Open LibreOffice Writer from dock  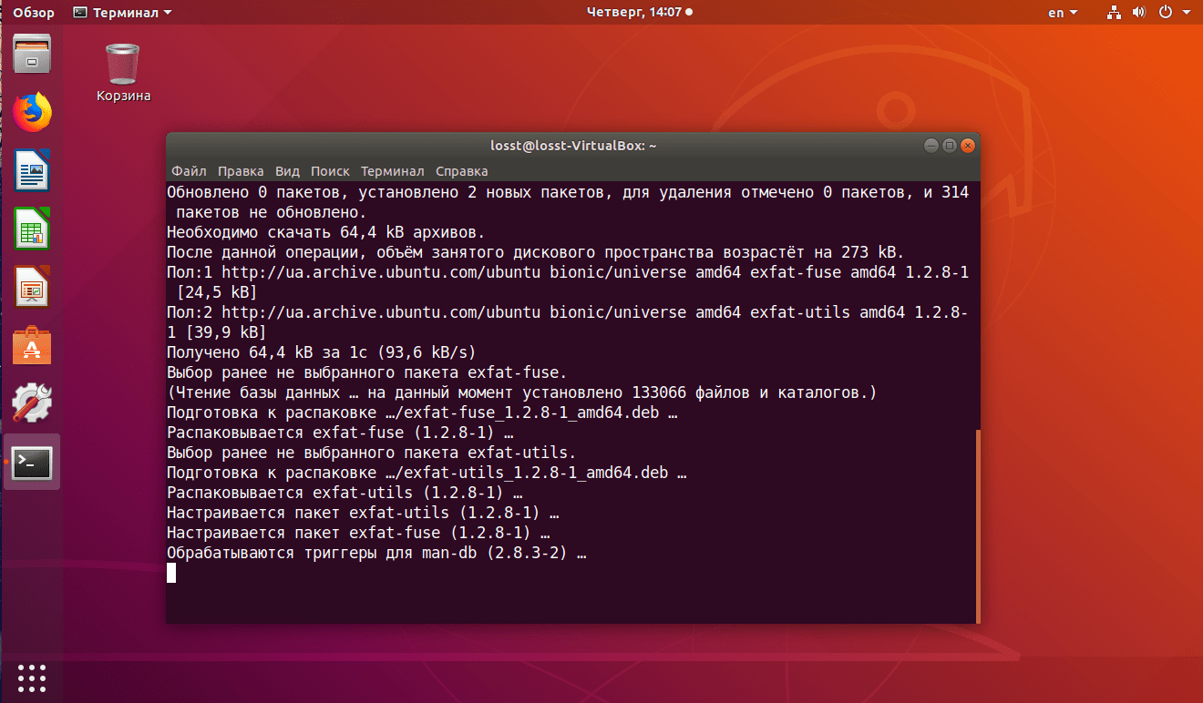click(32, 170)
